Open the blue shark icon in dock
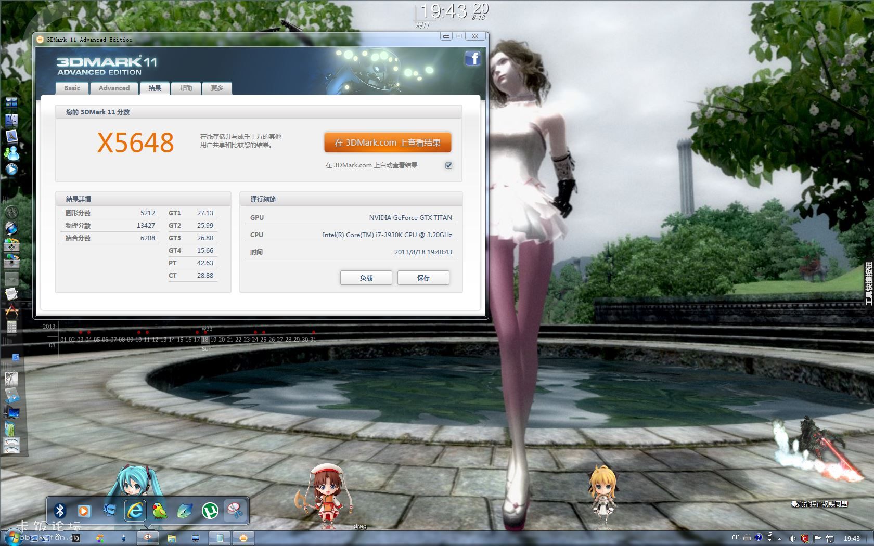 point(185,511)
